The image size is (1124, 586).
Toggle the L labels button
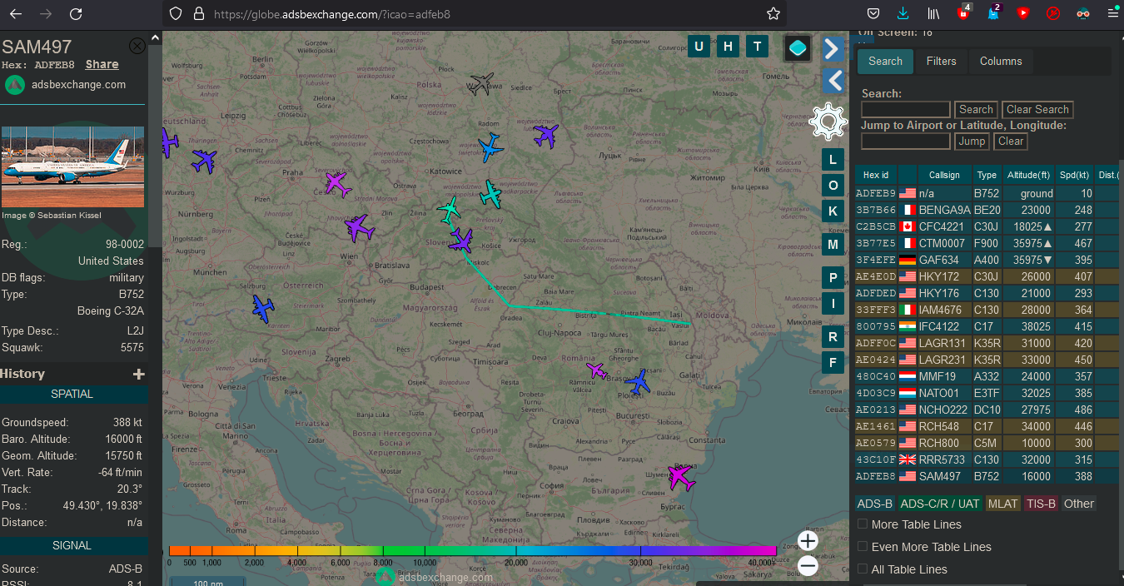pyautogui.click(x=833, y=160)
